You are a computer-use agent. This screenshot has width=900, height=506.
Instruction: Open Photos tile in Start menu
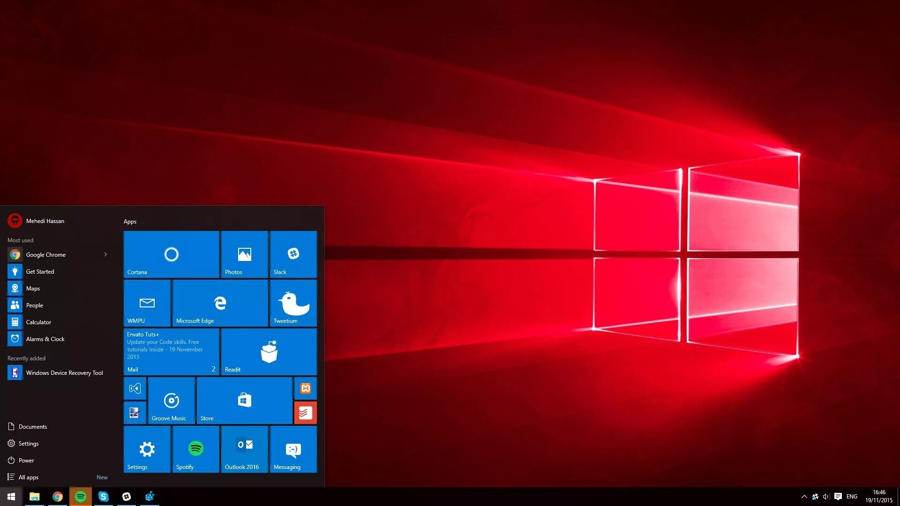(x=245, y=254)
